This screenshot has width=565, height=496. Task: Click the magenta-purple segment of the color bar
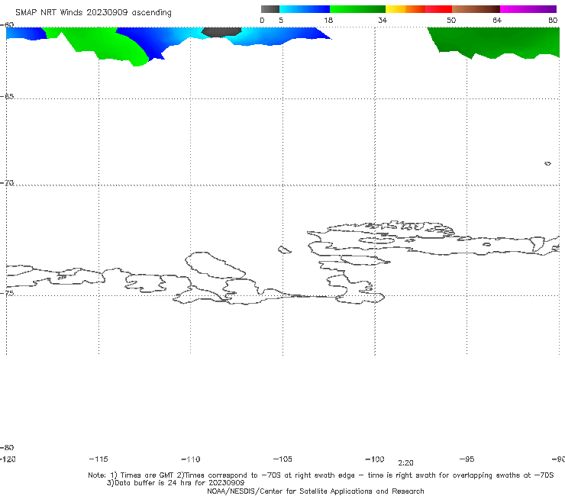point(528,9)
